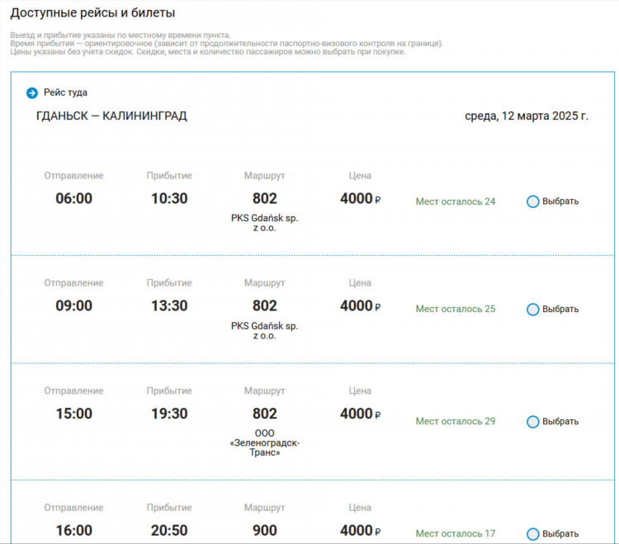619x544 pixels.
Task: Click Выбрать label for 06:00 trip
Action: (560, 201)
